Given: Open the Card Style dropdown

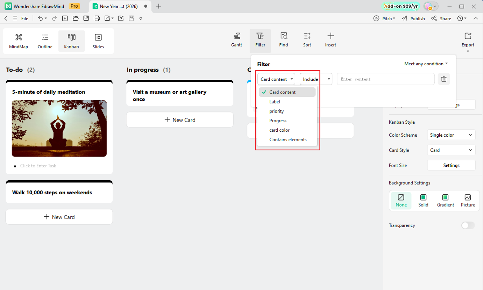Looking at the screenshot, I should (451, 150).
